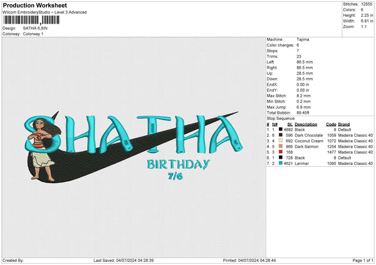The image size is (376, 265).
Task: Select the Larimar description text
Action: (301, 164)
